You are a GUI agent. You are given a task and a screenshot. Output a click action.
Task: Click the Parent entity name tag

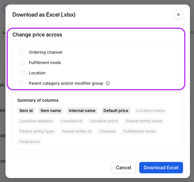[x=144, y=121]
